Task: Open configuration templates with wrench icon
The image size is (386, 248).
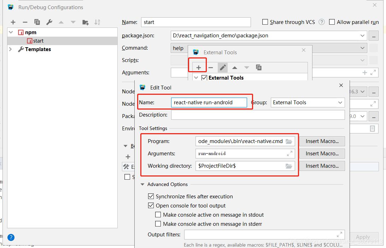Action: point(49,22)
